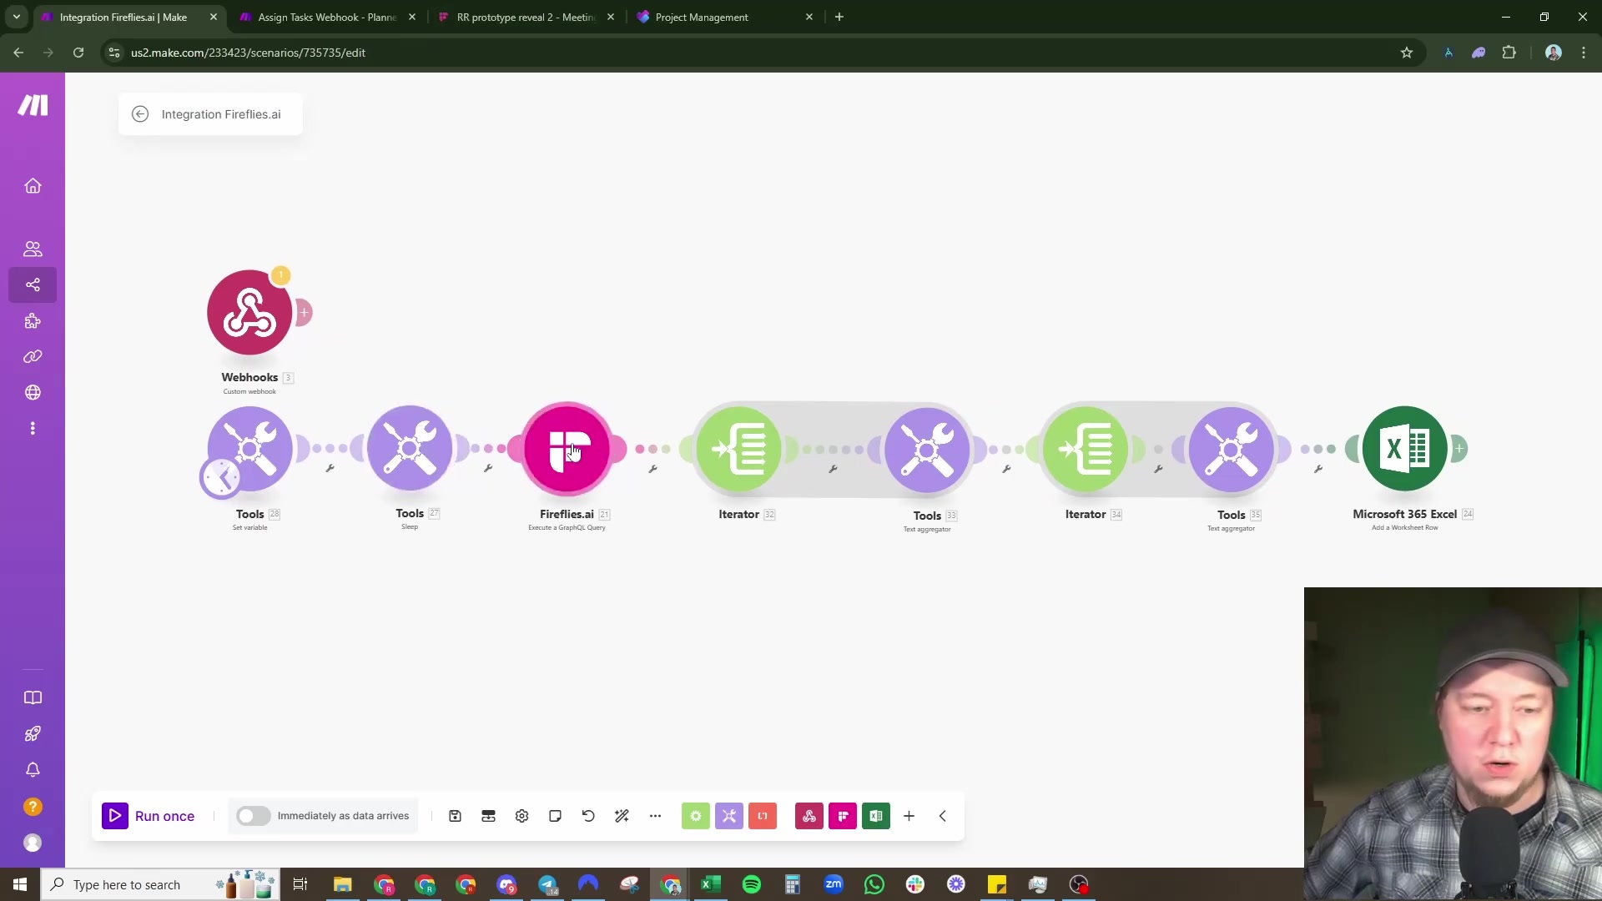The height and width of the screenshot is (901, 1602).
Task: Add a module after Webhooks
Action: (x=305, y=313)
